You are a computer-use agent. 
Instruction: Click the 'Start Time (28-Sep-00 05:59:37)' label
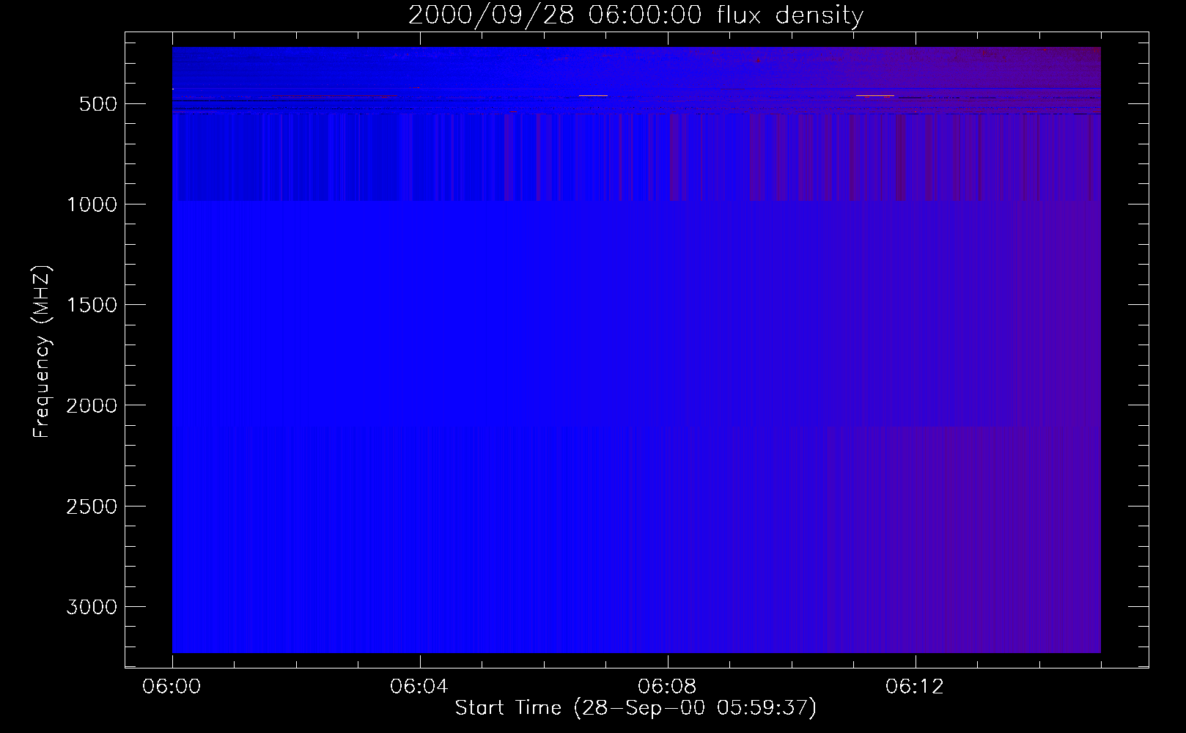point(636,708)
